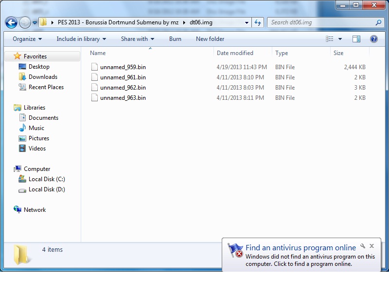Click date 4/19/2013 11:43 PM

(242, 67)
